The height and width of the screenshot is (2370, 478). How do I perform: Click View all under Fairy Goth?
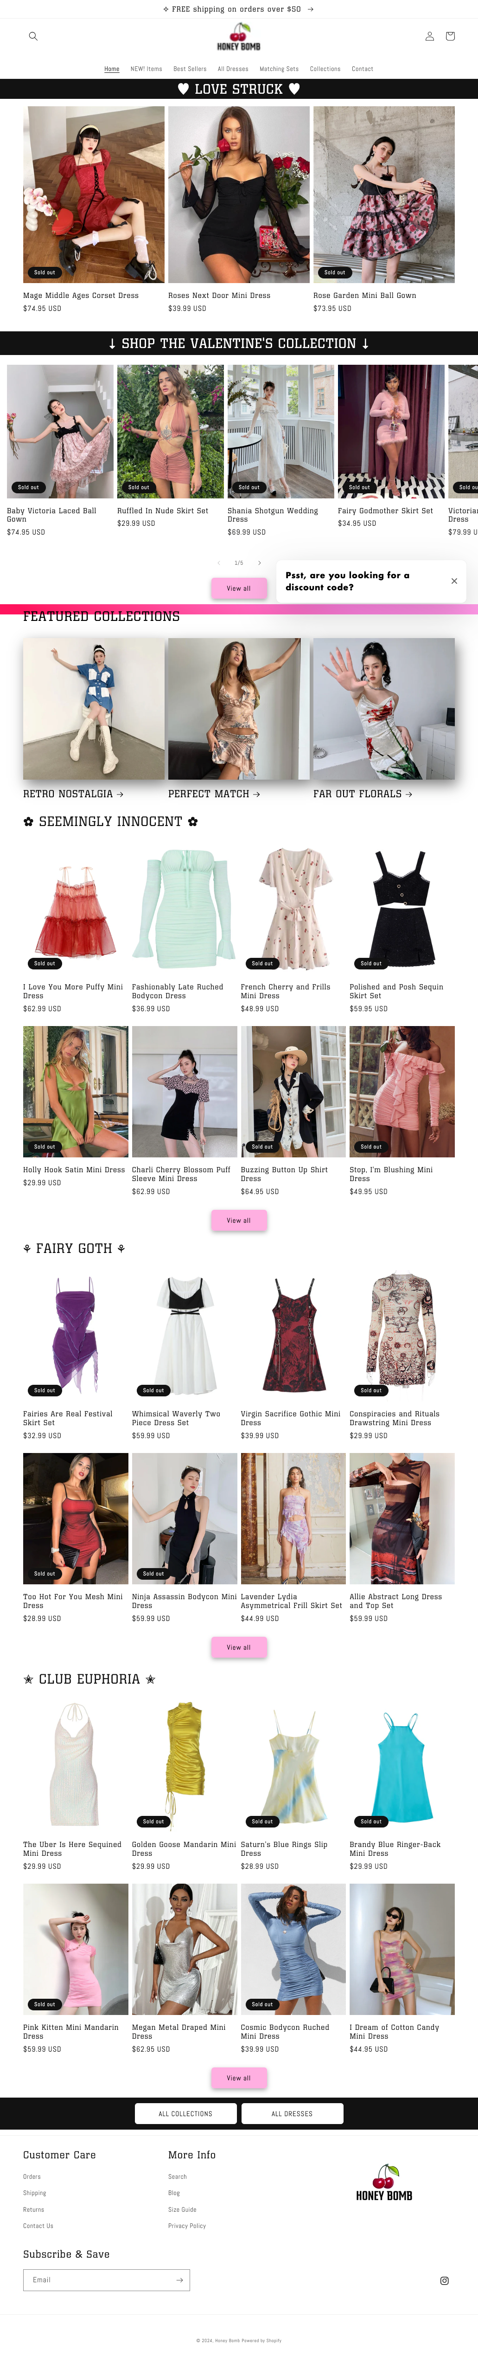pos(239,1648)
